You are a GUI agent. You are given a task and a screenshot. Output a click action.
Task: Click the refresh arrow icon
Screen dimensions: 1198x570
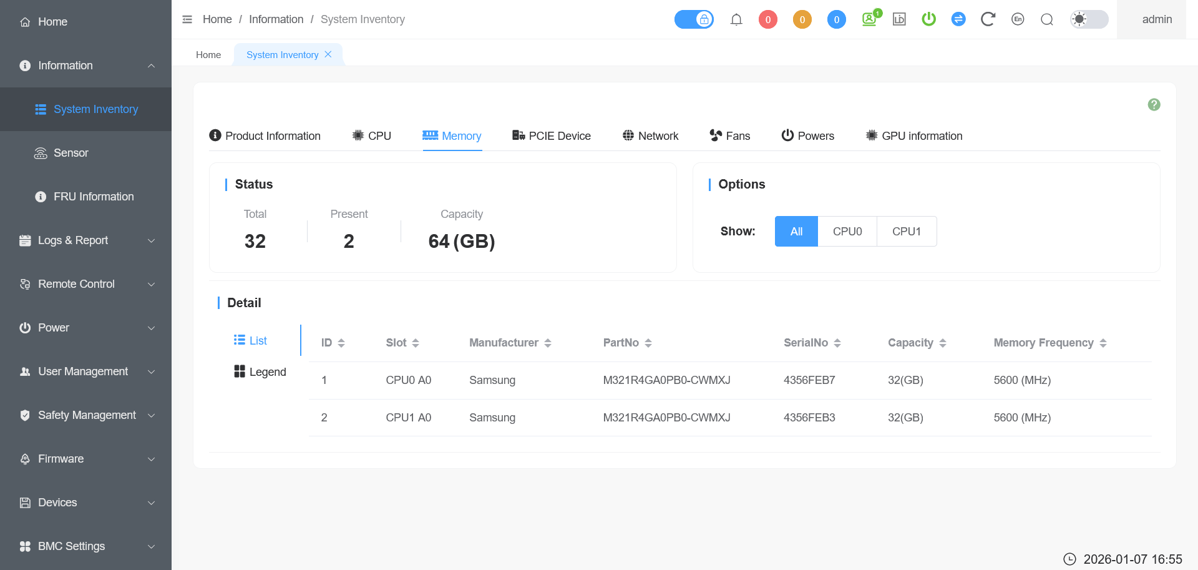point(988,19)
